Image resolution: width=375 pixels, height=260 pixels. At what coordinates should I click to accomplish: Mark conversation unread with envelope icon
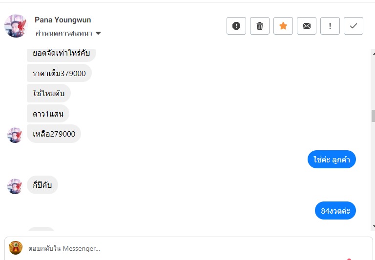307,26
